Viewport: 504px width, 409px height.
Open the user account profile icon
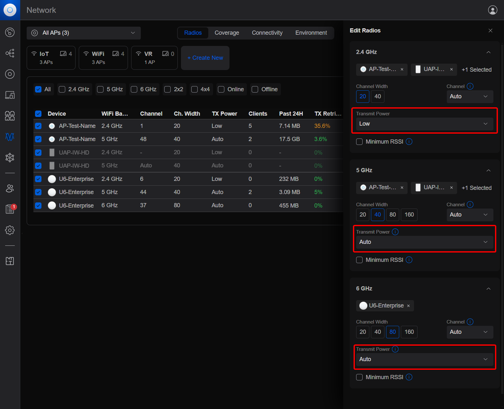click(x=492, y=10)
